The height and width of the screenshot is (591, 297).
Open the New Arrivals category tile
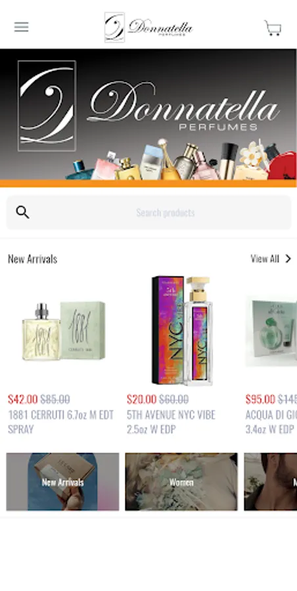[62, 482]
